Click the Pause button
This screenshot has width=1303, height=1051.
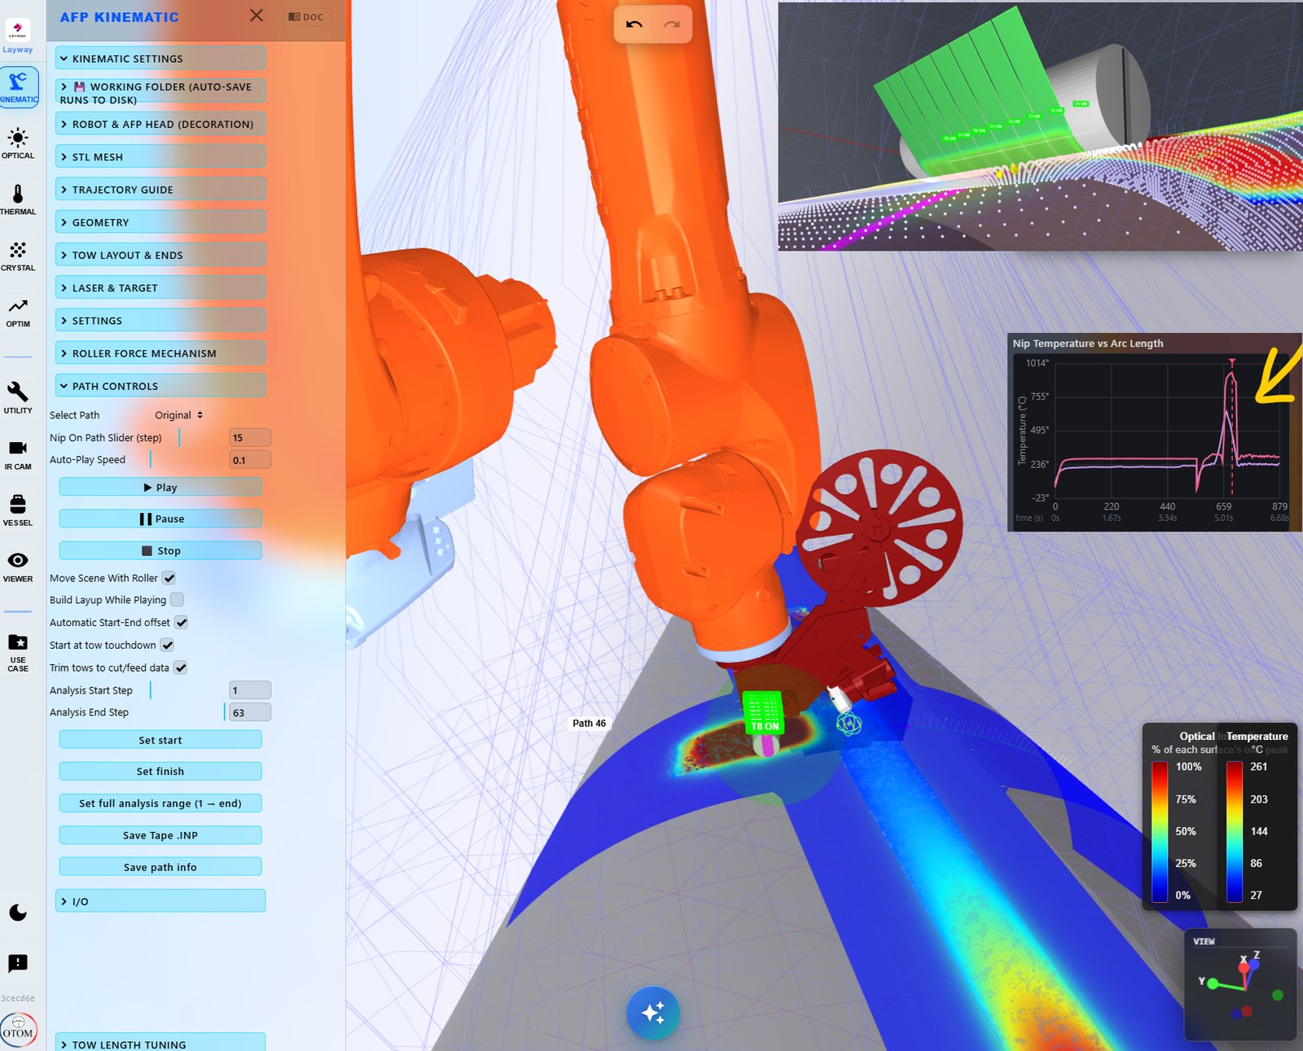[x=160, y=519]
